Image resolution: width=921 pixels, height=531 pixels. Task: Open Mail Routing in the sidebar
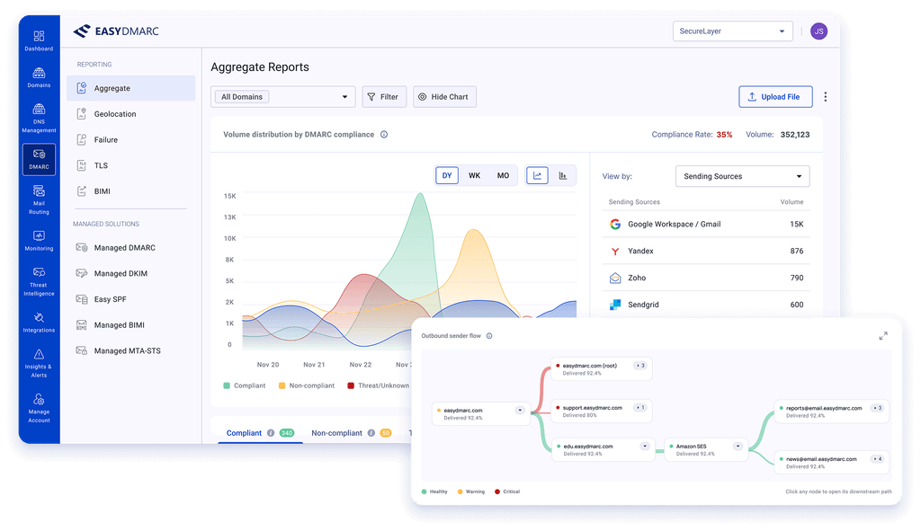[39, 199]
